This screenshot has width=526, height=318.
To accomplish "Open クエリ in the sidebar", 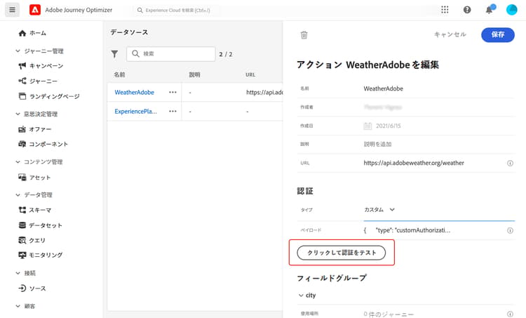I will (x=37, y=240).
